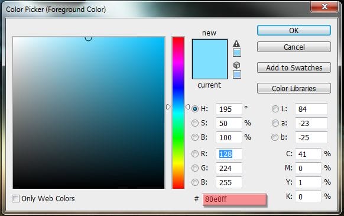Select the S saturation radio button

[195, 123]
